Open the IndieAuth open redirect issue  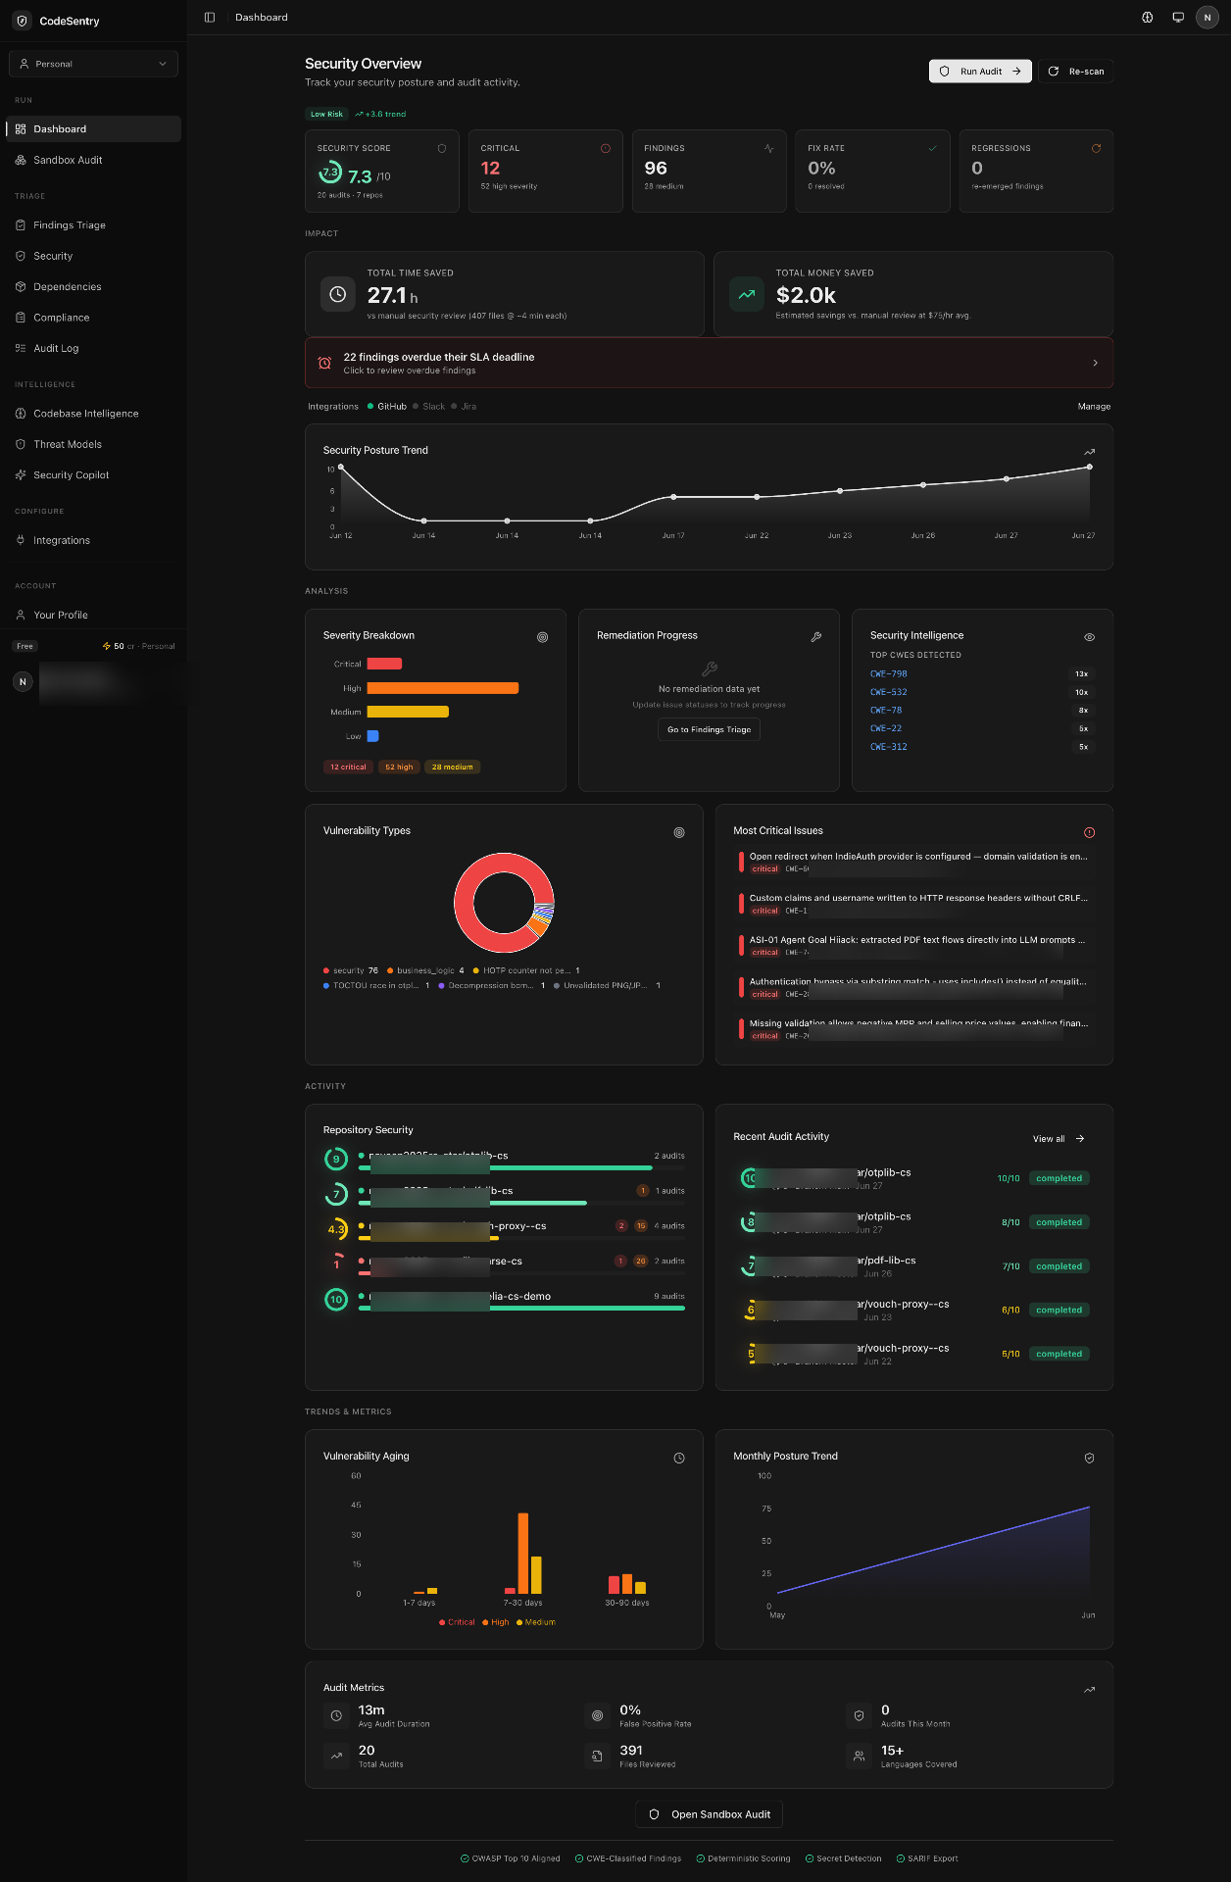[x=914, y=862]
